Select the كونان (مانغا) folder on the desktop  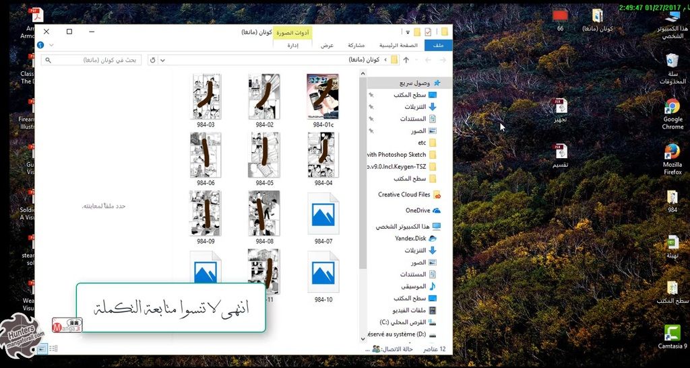point(597,20)
